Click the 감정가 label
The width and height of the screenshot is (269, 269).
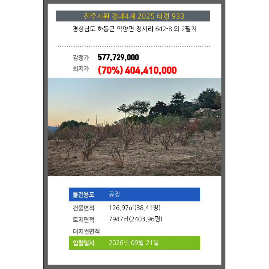coord(81,58)
